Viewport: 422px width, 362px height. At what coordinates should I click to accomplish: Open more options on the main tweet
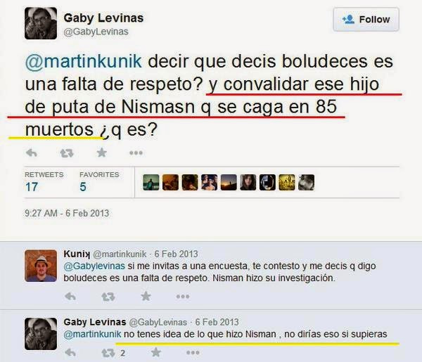click(136, 153)
